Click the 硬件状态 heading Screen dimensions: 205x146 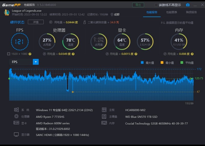click(x=17, y=22)
